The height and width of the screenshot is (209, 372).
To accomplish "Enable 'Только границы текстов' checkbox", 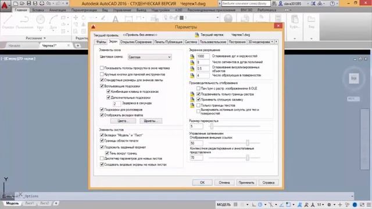I will [198, 105].
